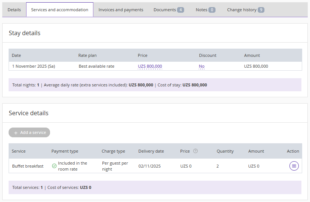
Task: Click the Stay details section heading
Action: [x=25, y=33]
